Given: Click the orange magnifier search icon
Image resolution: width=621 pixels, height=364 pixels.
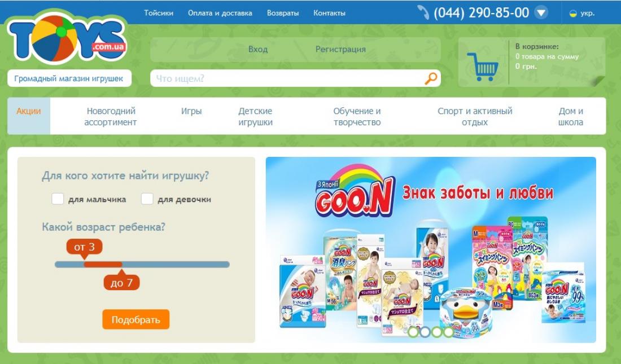Looking at the screenshot, I should [x=431, y=78].
